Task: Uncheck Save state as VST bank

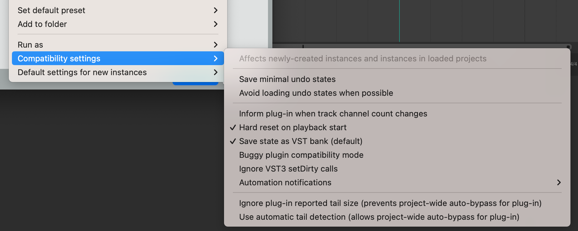Action: [x=301, y=141]
